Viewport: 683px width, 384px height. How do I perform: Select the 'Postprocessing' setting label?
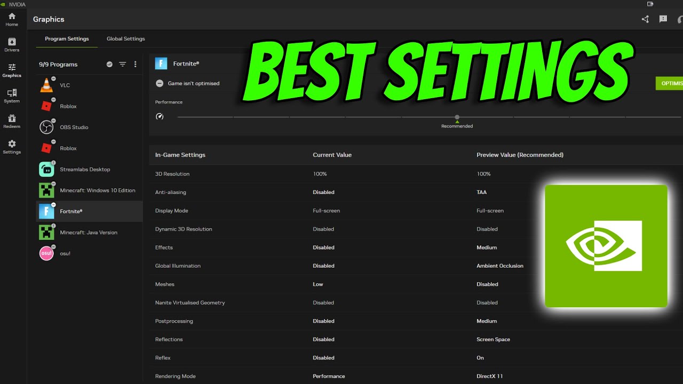click(174, 321)
